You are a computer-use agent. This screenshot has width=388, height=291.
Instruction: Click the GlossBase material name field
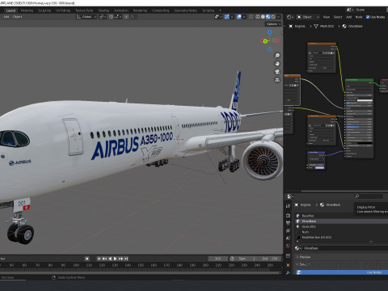click(x=345, y=248)
